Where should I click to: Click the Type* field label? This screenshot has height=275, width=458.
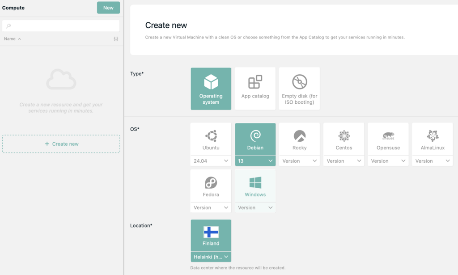pyautogui.click(x=137, y=74)
